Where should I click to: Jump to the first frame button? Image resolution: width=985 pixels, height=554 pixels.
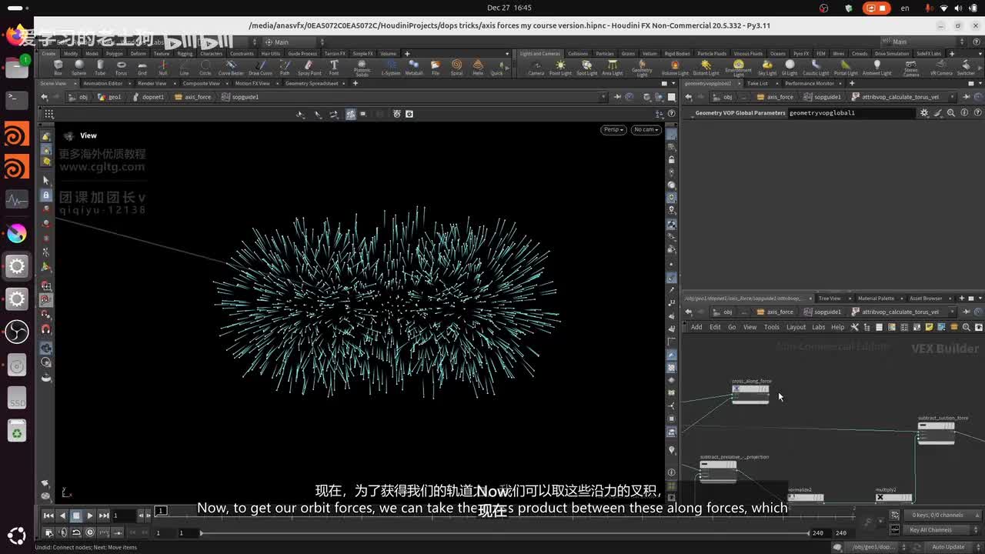48,516
